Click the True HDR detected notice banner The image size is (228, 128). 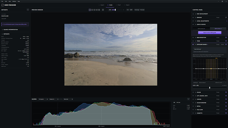click(x=15, y=24)
